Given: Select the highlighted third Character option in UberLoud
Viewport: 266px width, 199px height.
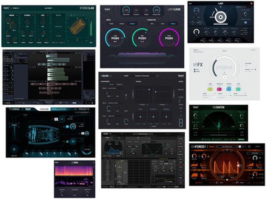Looking at the screenshot, I should tap(173, 24).
